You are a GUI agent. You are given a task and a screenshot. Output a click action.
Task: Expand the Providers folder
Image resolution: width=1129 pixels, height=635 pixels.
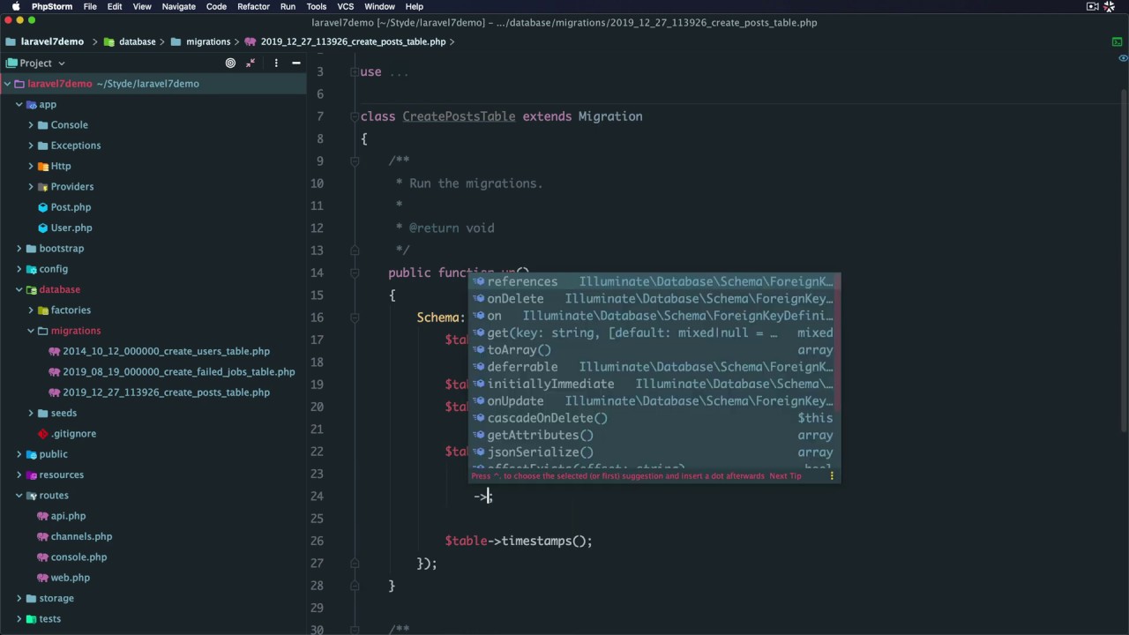[x=31, y=187]
